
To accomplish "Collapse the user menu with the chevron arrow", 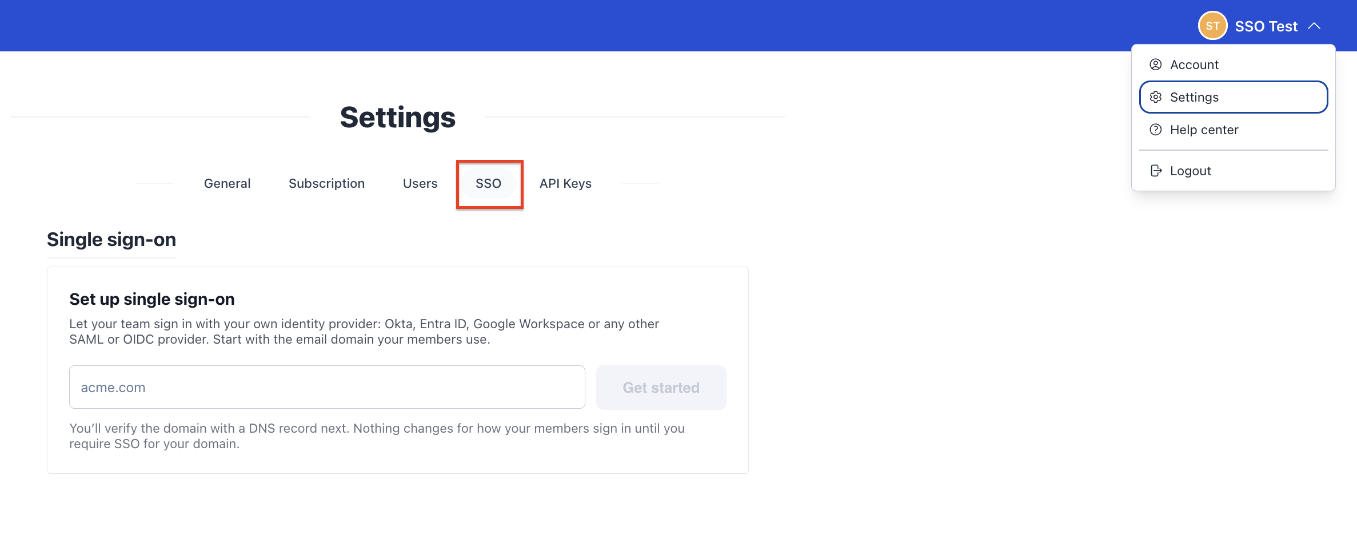I will coord(1314,26).
